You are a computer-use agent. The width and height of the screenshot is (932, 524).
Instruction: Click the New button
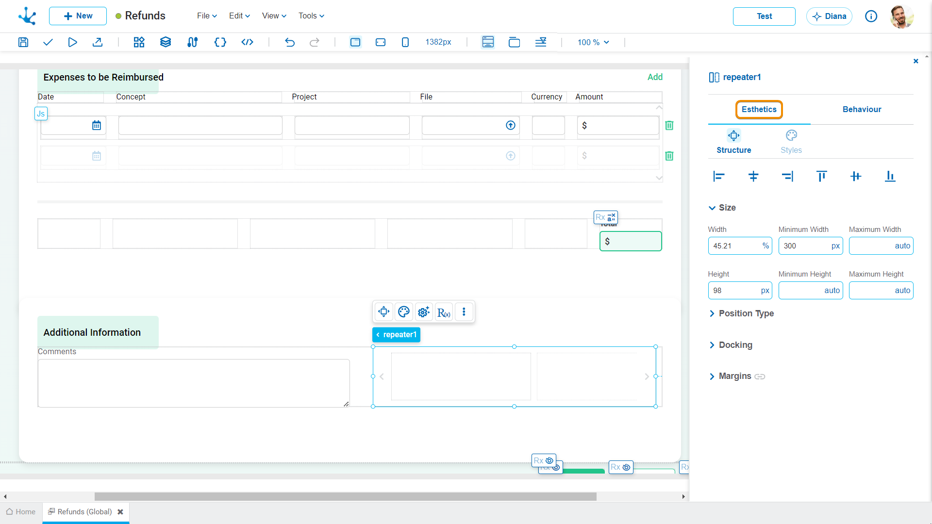[x=78, y=16]
